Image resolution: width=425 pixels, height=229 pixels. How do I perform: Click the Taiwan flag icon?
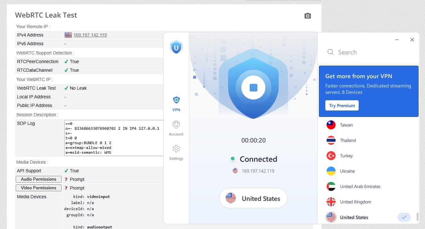pos(331,125)
